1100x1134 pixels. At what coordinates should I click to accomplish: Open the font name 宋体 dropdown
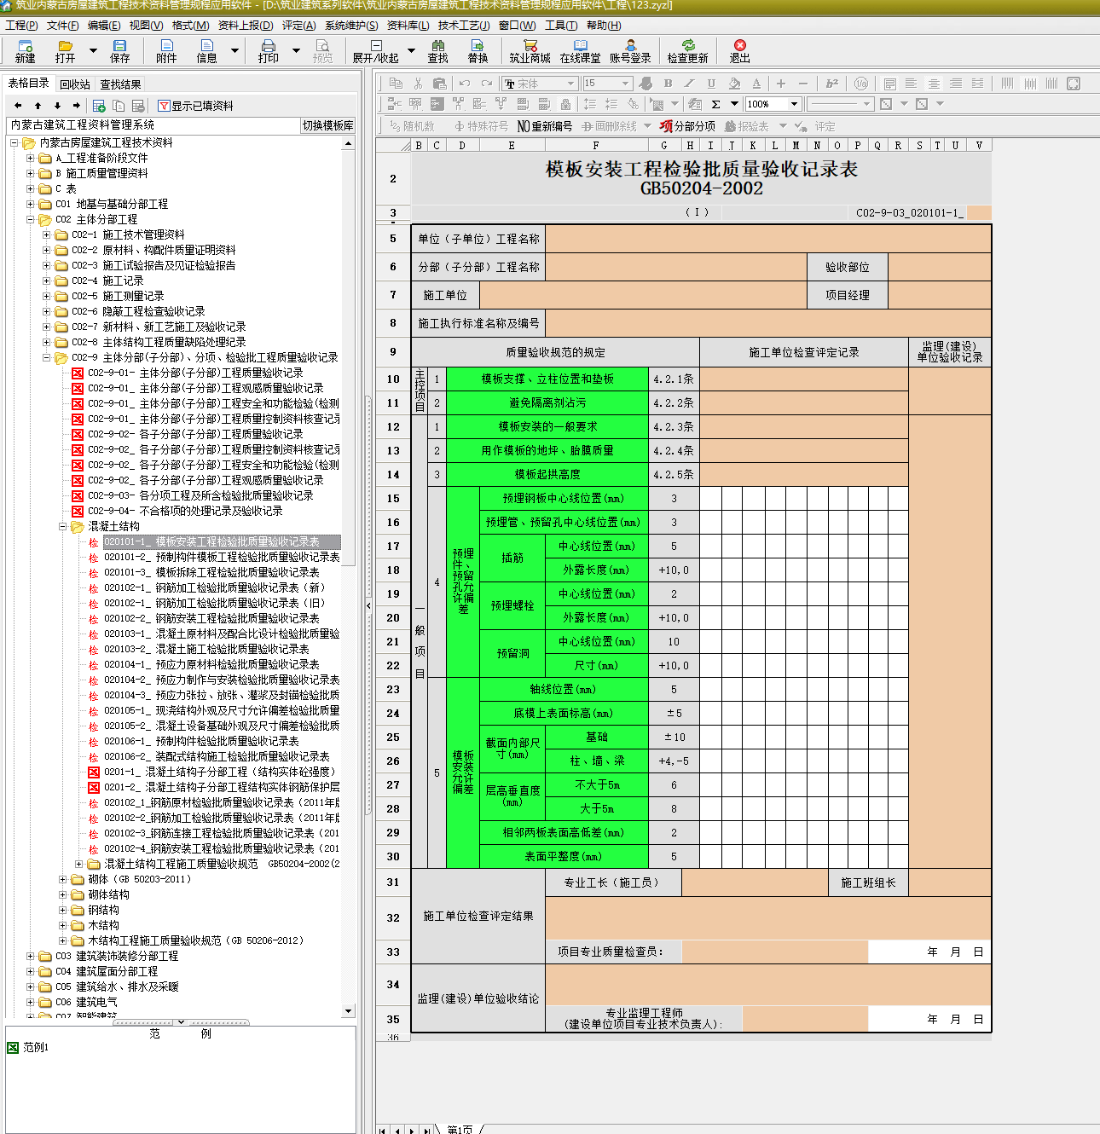570,84
